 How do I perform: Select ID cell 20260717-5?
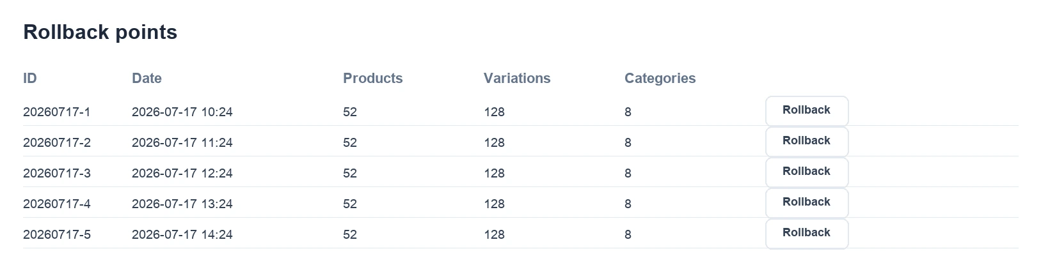pyautogui.click(x=57, y=234)
